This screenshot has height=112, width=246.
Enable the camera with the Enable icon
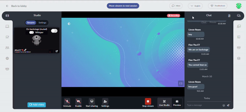78,101
